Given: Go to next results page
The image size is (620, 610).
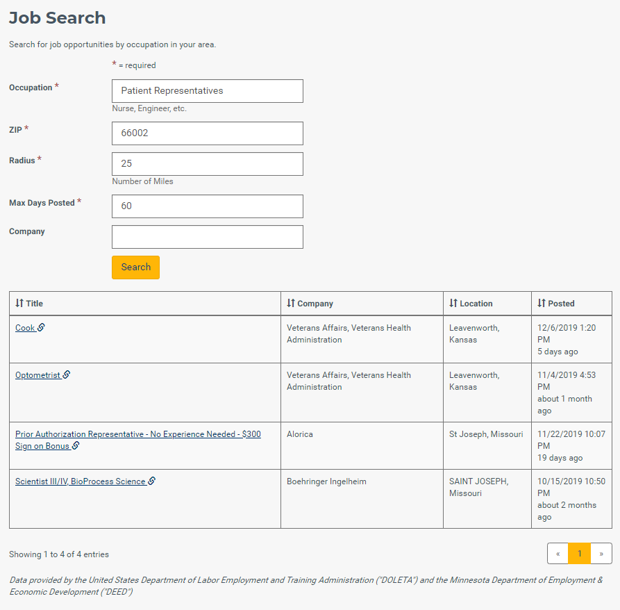Looking at the screenshot, I should [x=601, y=554].
